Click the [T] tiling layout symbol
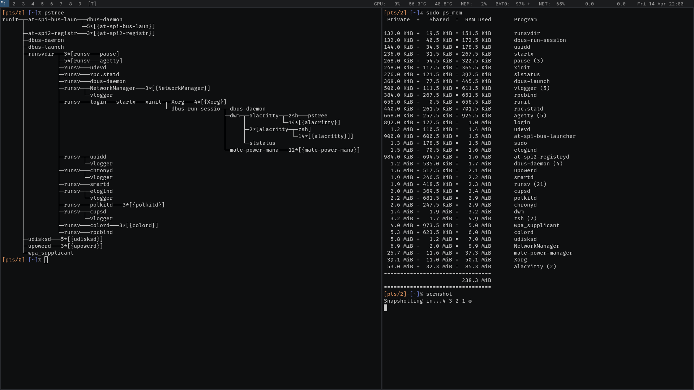This screenshot has width=694, height=390. [92, 4]
